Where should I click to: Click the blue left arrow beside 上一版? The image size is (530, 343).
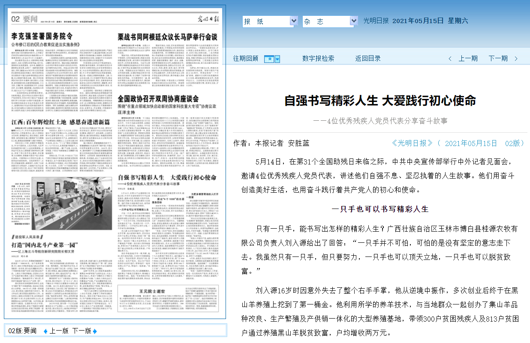click(x=45, y=331)
